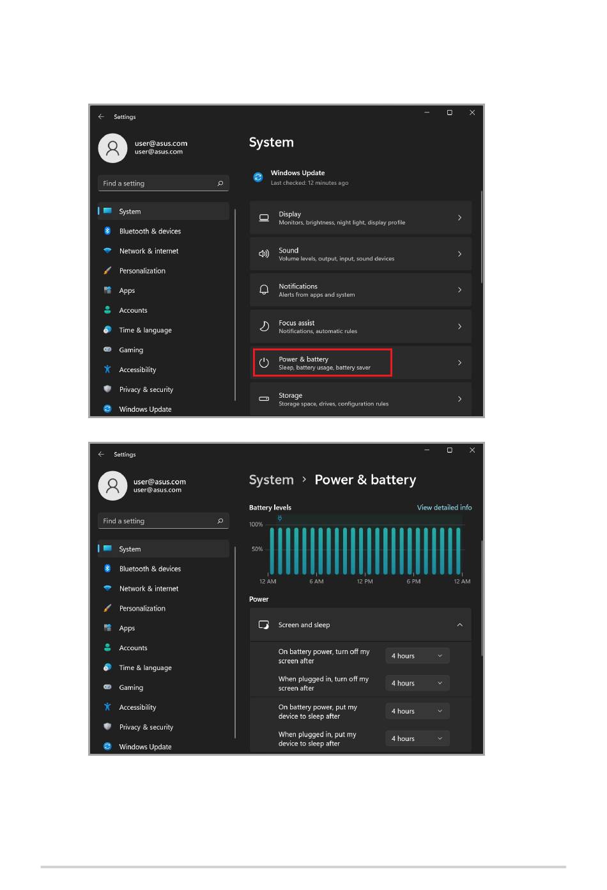Click the Notifications bell icon in the System list
Image resolution: width=607 pixels, height=890 pixels.
[x=264, y=290]
